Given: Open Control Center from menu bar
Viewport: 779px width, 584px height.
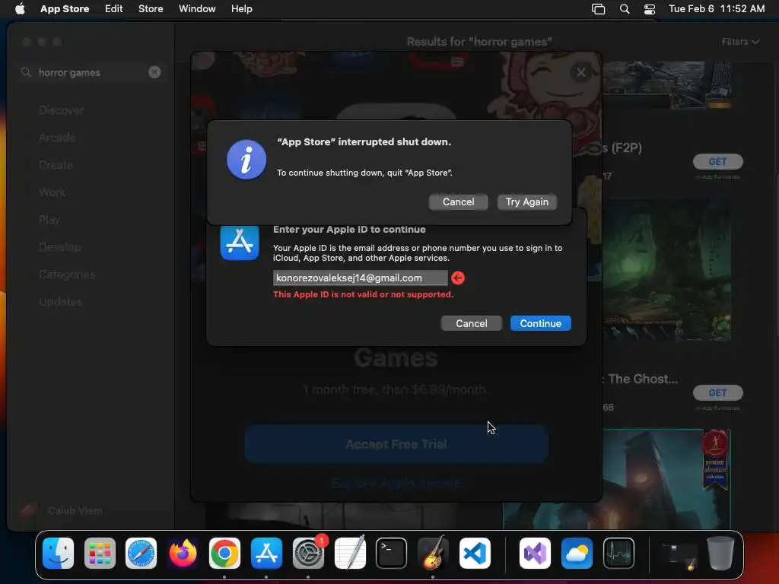Looking at the screenshot, I should (650, 9).
